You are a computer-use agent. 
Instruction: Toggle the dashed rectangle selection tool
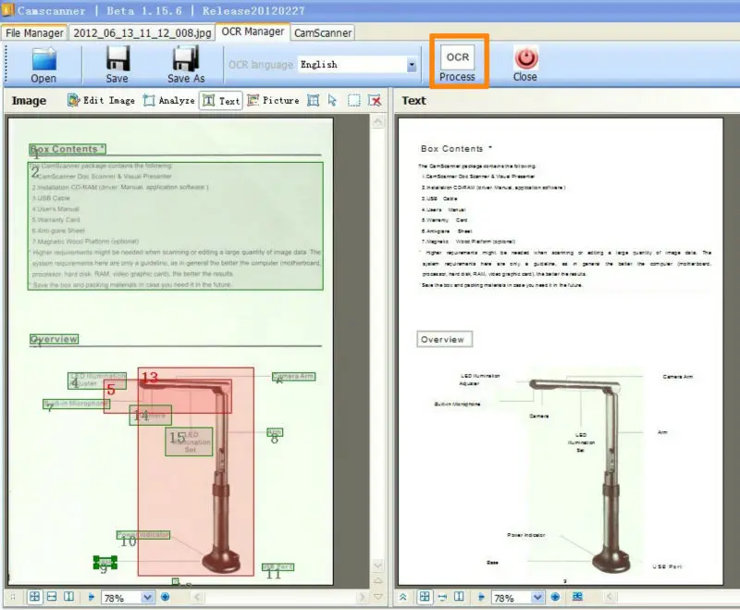coord(353,100)
